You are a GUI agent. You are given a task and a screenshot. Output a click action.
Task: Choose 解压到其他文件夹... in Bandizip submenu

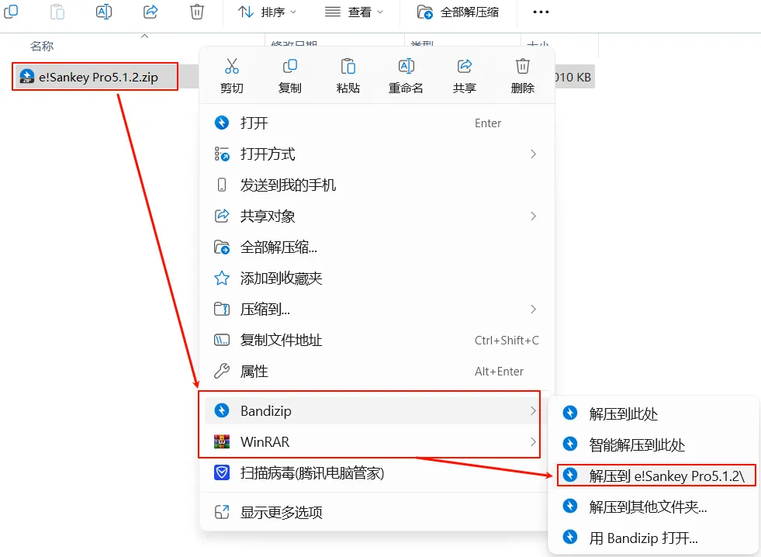tap(654, 507)
